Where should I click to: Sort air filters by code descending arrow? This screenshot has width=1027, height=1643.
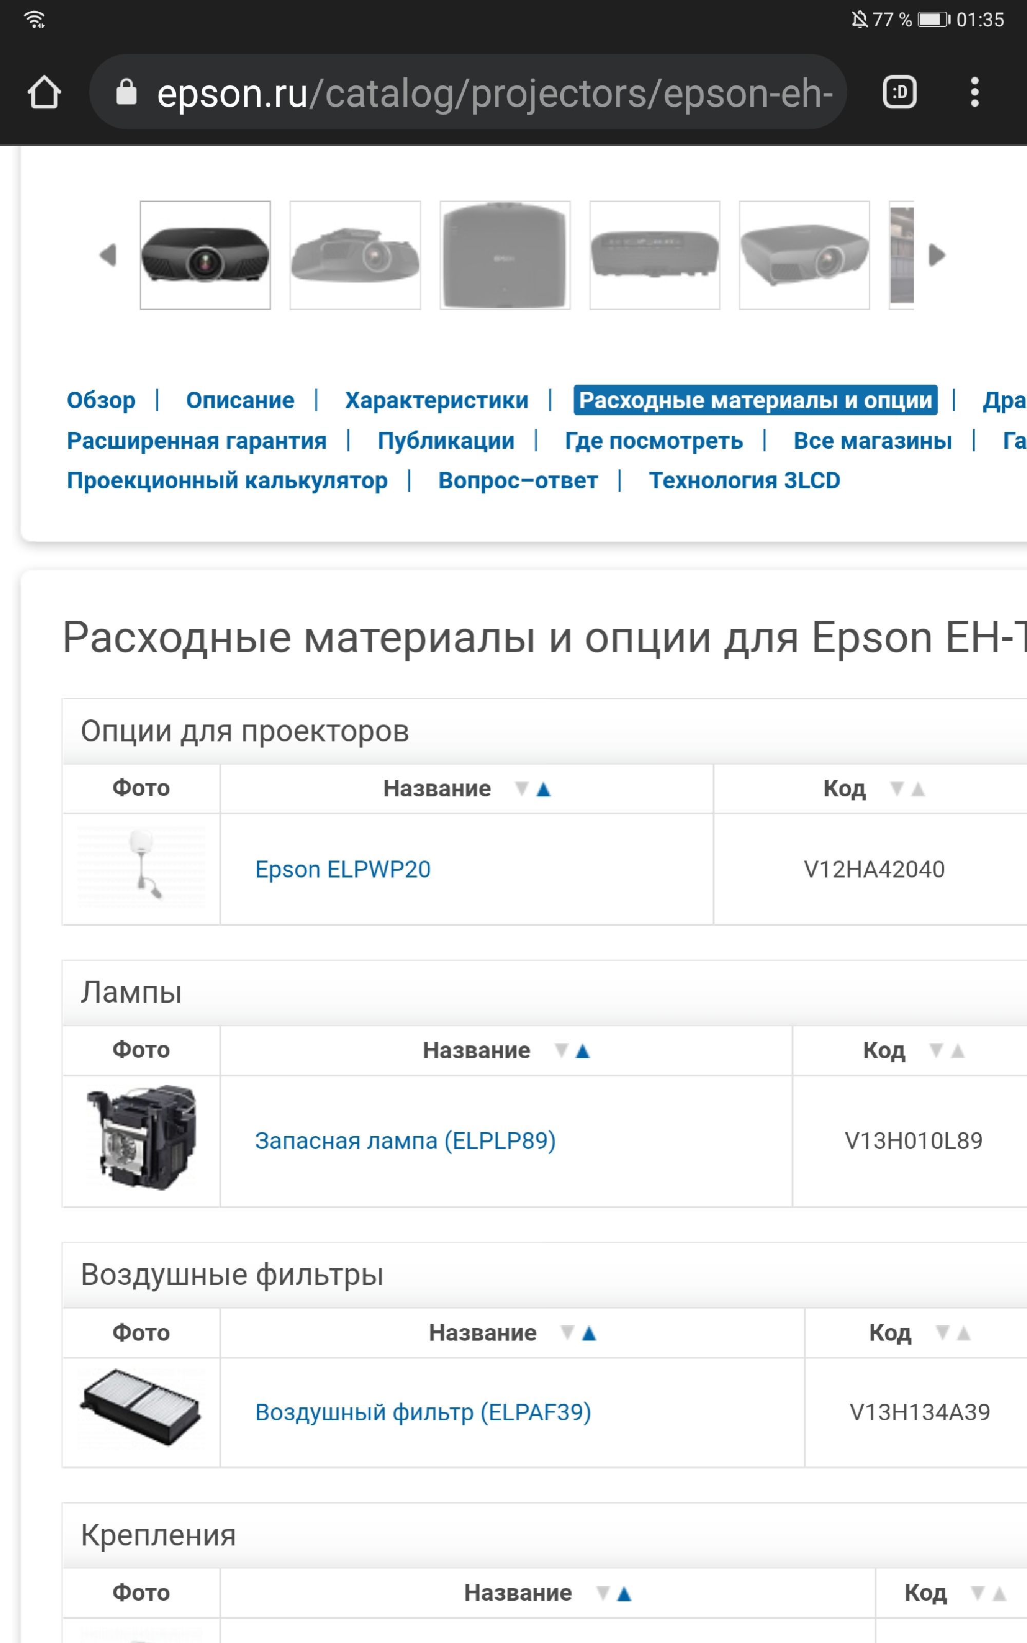tap(942, 1333)
